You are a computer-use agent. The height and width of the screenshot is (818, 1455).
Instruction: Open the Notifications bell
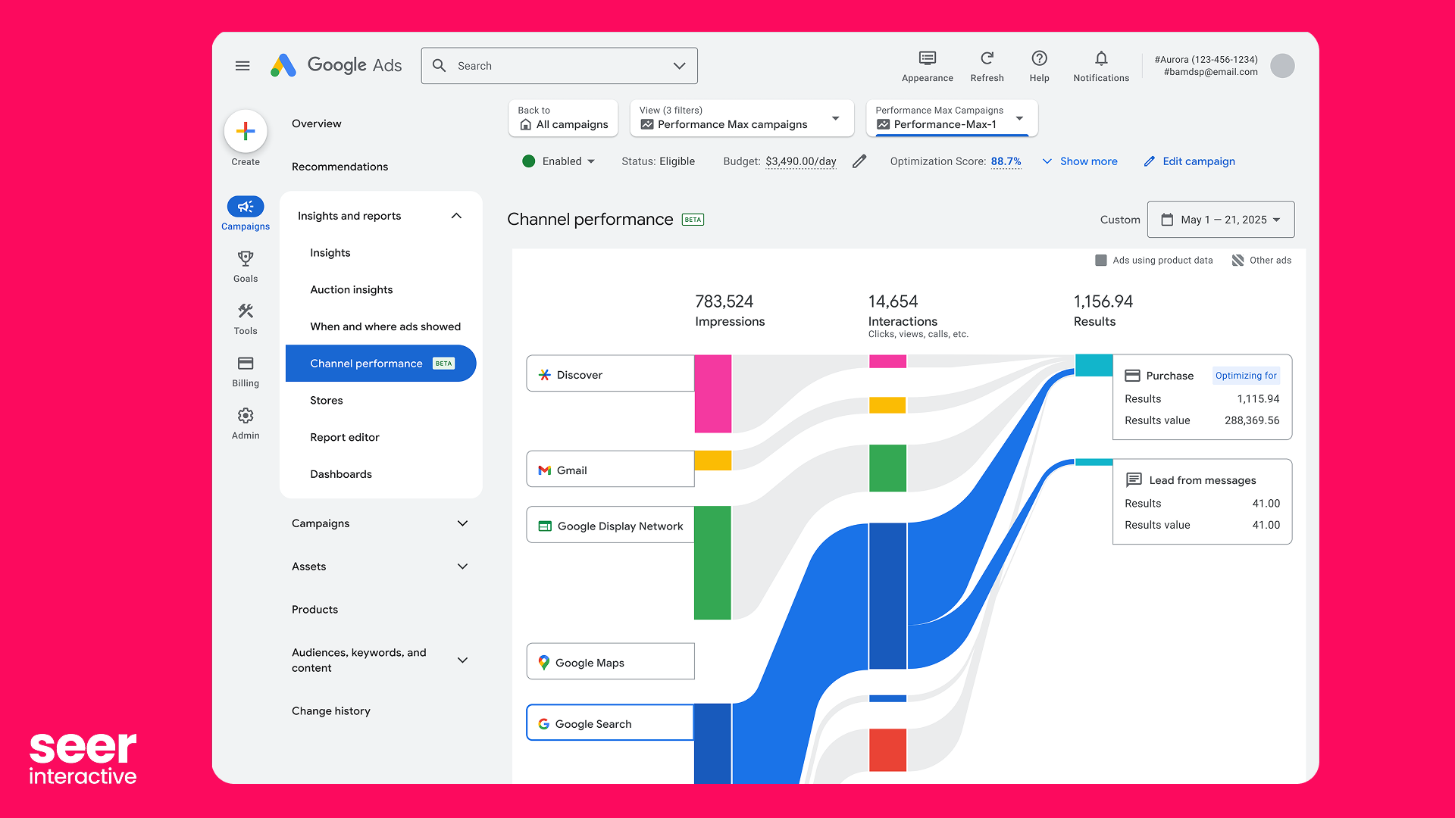coord(1101,58)
